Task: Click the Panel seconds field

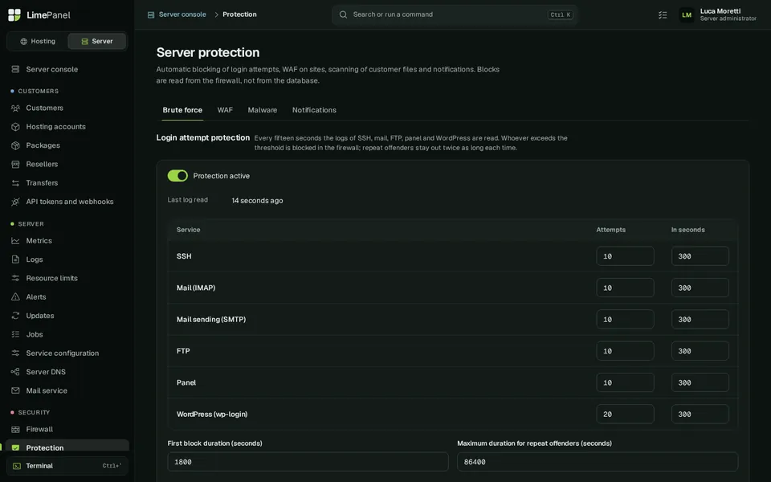Action: (700, 382)
